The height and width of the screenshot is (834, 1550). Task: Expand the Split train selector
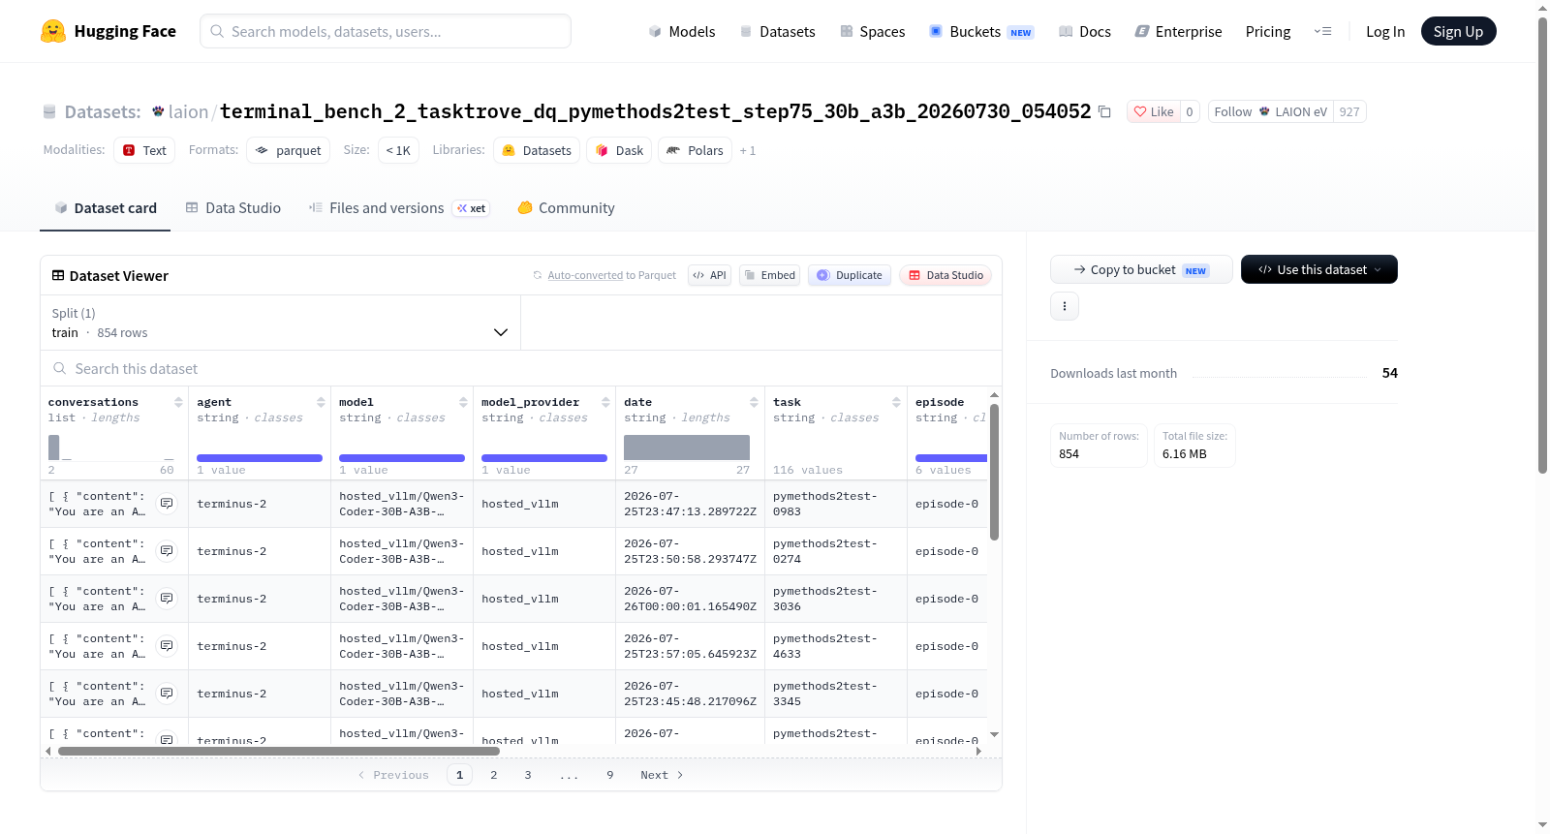(281, 323)
